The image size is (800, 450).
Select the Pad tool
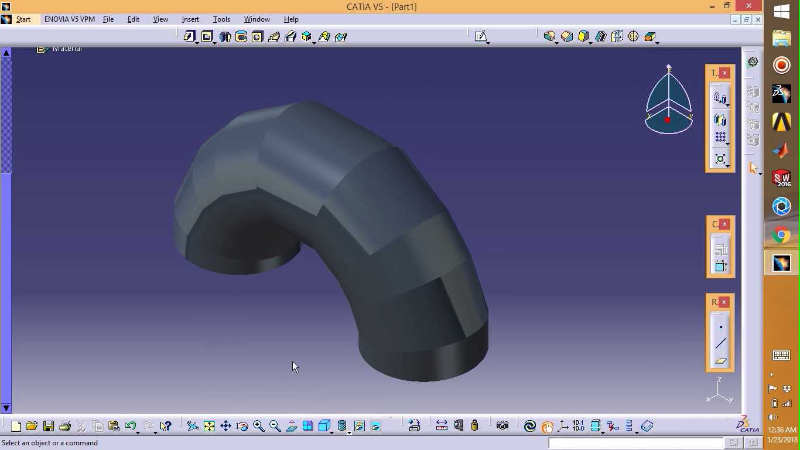point(189,37)
